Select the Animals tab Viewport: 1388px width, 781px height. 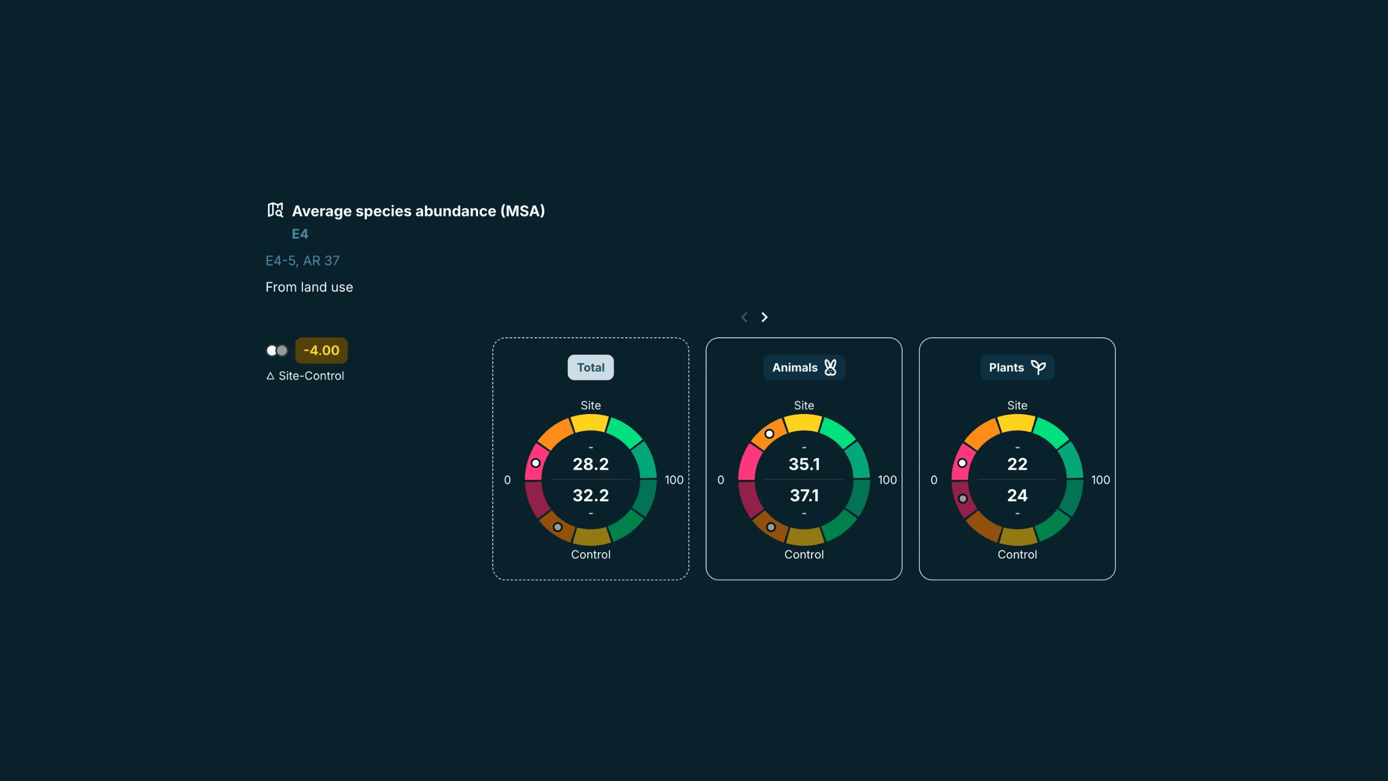point(804,367)
